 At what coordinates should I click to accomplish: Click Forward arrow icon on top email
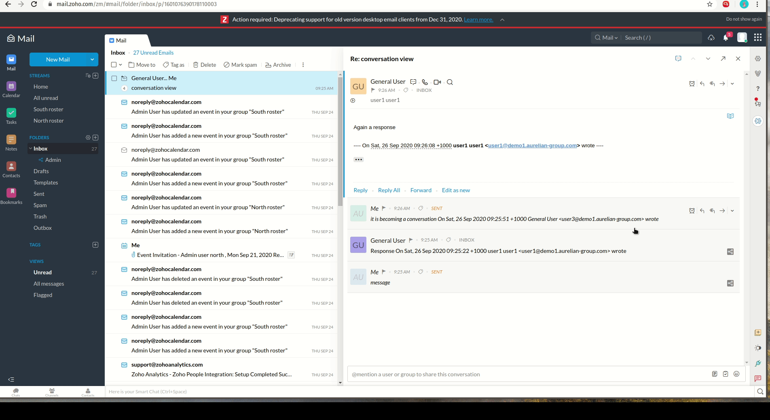click(x=722, y=84)
